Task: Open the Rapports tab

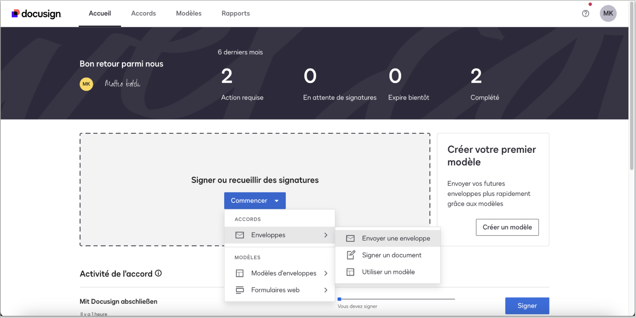Action: tap(236, 13)
